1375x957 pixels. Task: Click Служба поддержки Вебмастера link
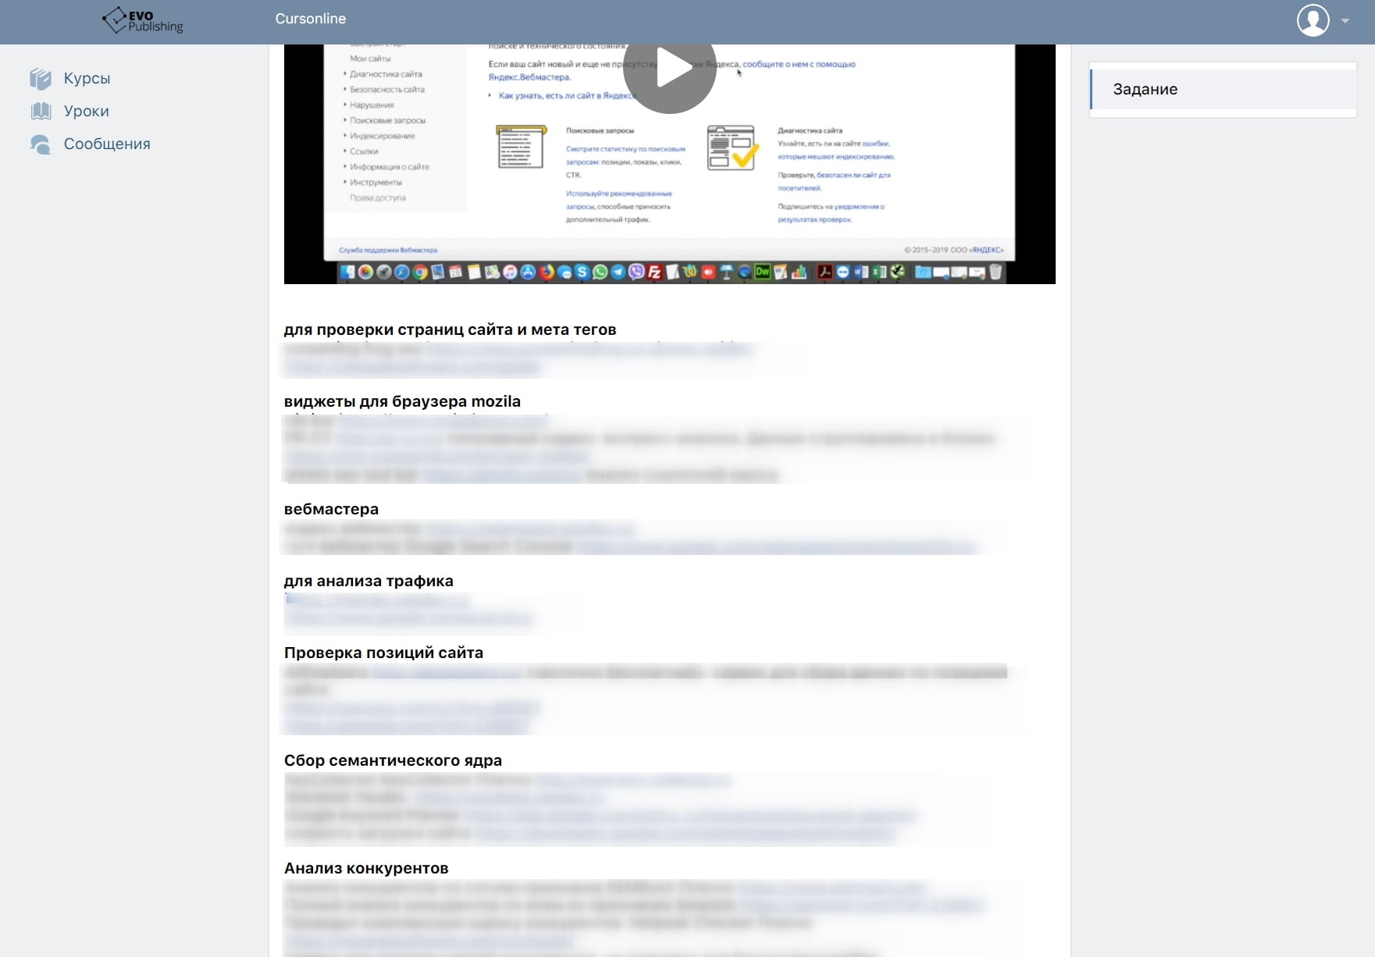tap(388, 250)
